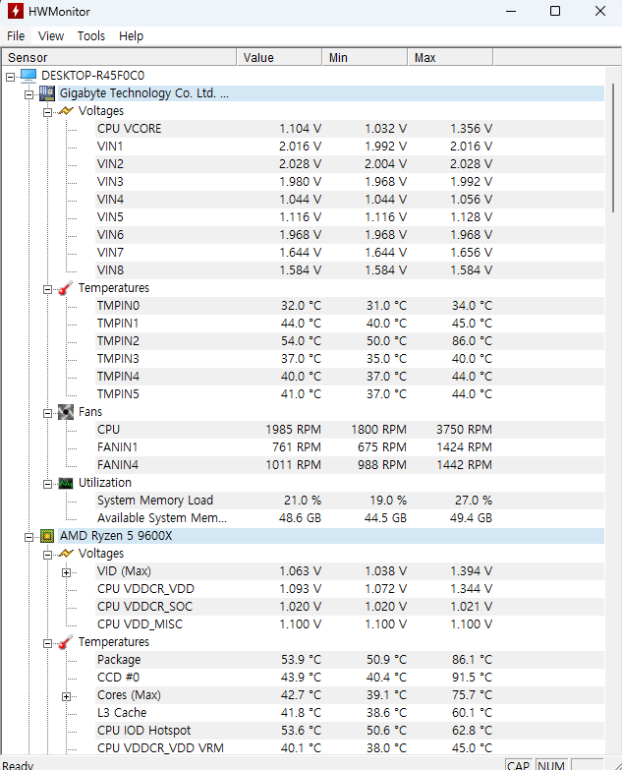The height and width of the screenshot is (770, 622).
Task: Select the CPU VCORE voltage row
Action: [x=350, y=129]
